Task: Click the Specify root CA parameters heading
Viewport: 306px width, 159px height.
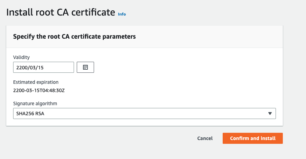Action: point(74,37)
